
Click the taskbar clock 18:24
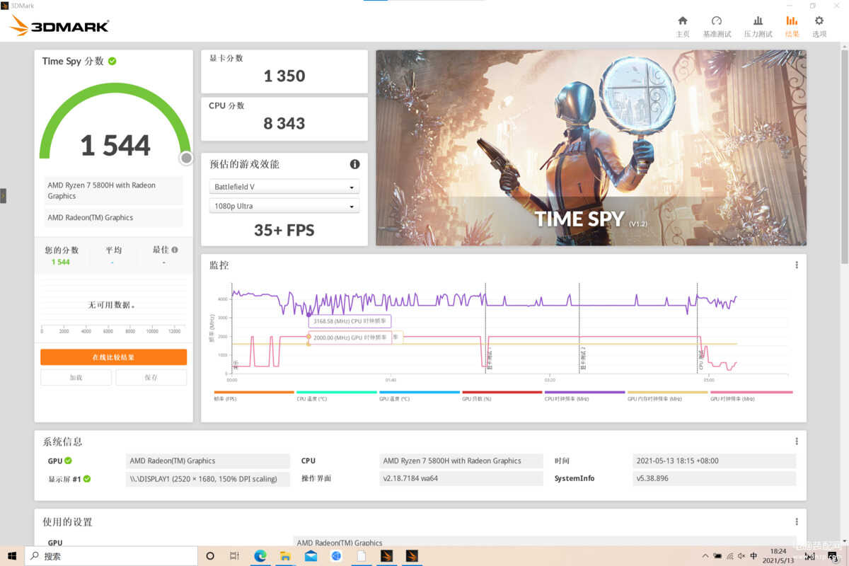click(x=778, y=555)
